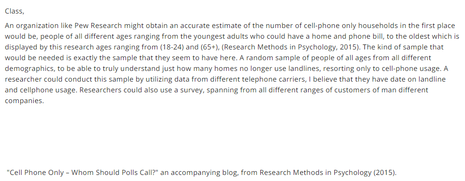Click the word "demographics" in the paragraph
Screen dimensions: 465x181
coord(25,69)
